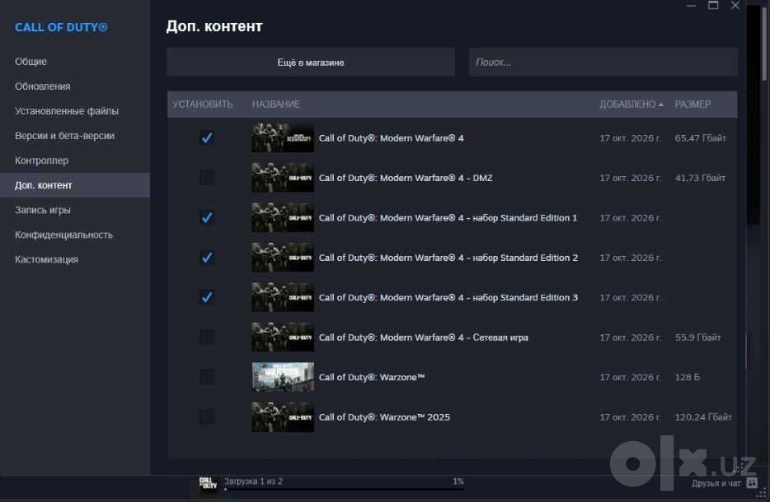Click the Standard Edition 3 thumbnail image
This screenshot has height=502, width=770.
click(x=283, y=297)
